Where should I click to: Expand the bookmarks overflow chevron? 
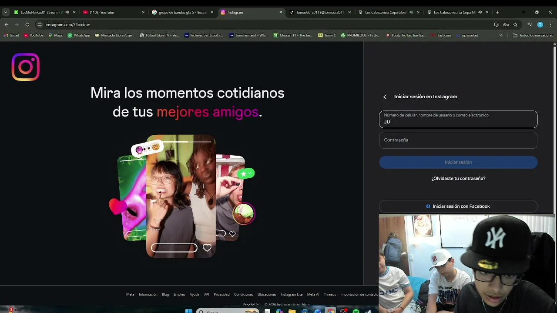coord(501,35)
